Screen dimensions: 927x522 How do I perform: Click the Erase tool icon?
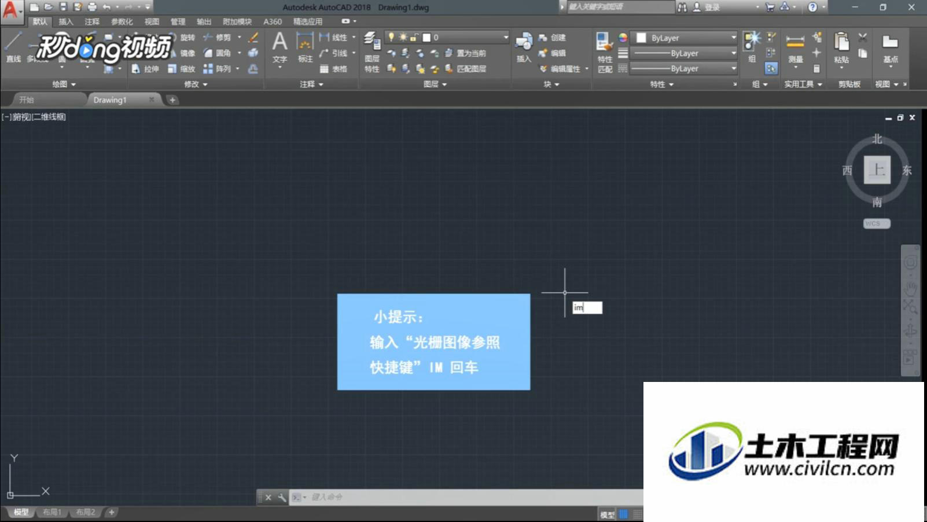(253, 38)
